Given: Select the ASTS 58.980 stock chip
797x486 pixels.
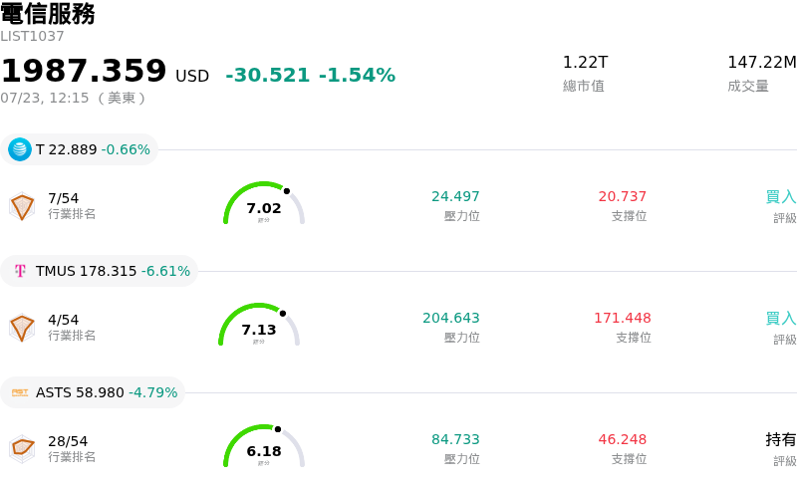Looking at the screenshot, I should [93, 392].
